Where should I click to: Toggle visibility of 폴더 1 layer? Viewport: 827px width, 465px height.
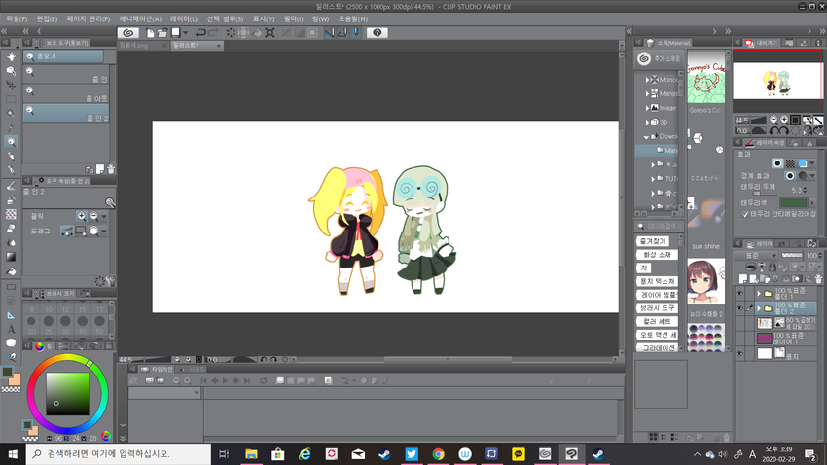click(739, 294)
